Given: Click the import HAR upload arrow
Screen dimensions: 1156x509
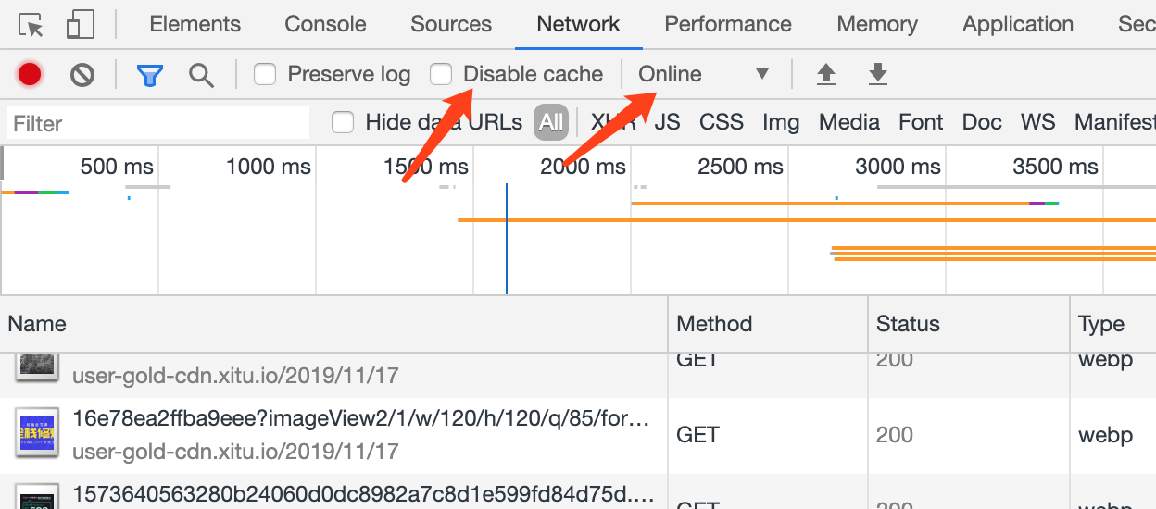Looking at the screenshot, I should pos(826,74).
